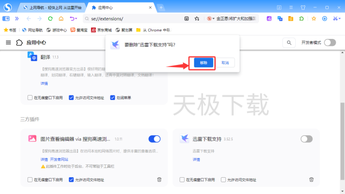
Task: Check 在无痕窗口下启用 for 迅雷下载支持
Action: click(x=182, y=180)
